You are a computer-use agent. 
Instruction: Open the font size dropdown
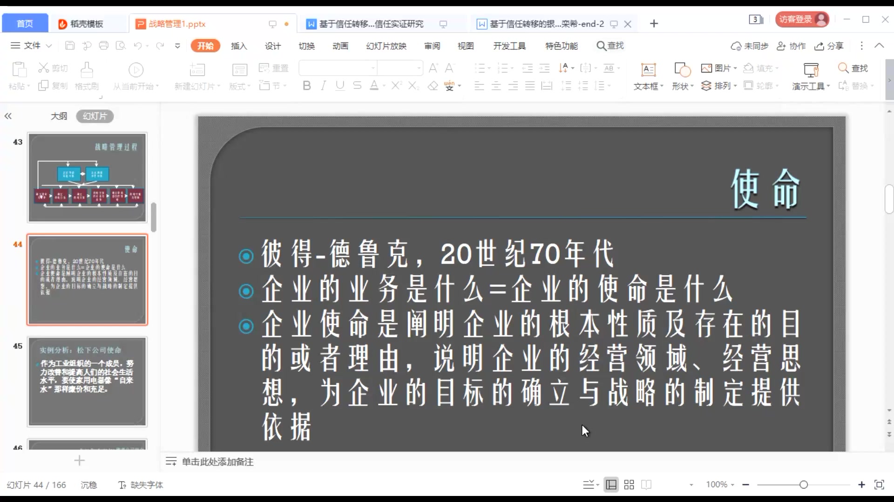(419, 68)
